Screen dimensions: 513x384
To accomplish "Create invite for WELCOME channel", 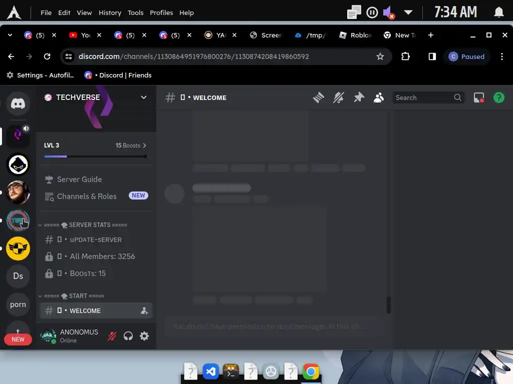I will 144,311.
